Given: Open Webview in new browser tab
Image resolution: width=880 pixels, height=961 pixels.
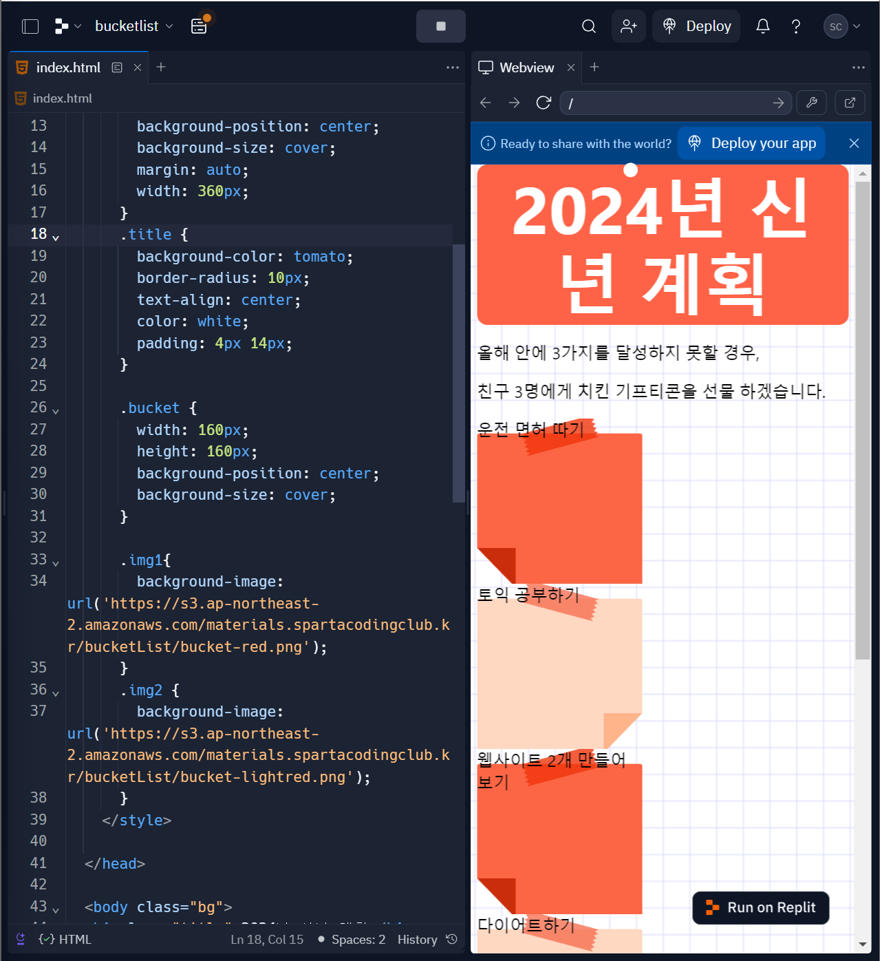Looking at the screenshot, I should (x=850, y=103).
